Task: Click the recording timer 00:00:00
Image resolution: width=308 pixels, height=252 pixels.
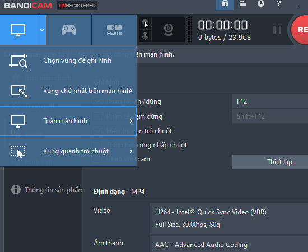Action: coord(223,25)
